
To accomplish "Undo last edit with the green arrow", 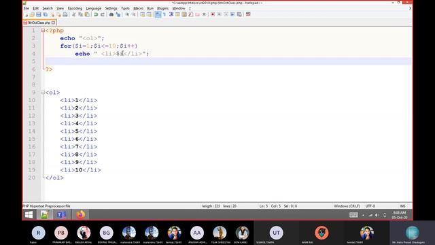I will click(96, 14).
